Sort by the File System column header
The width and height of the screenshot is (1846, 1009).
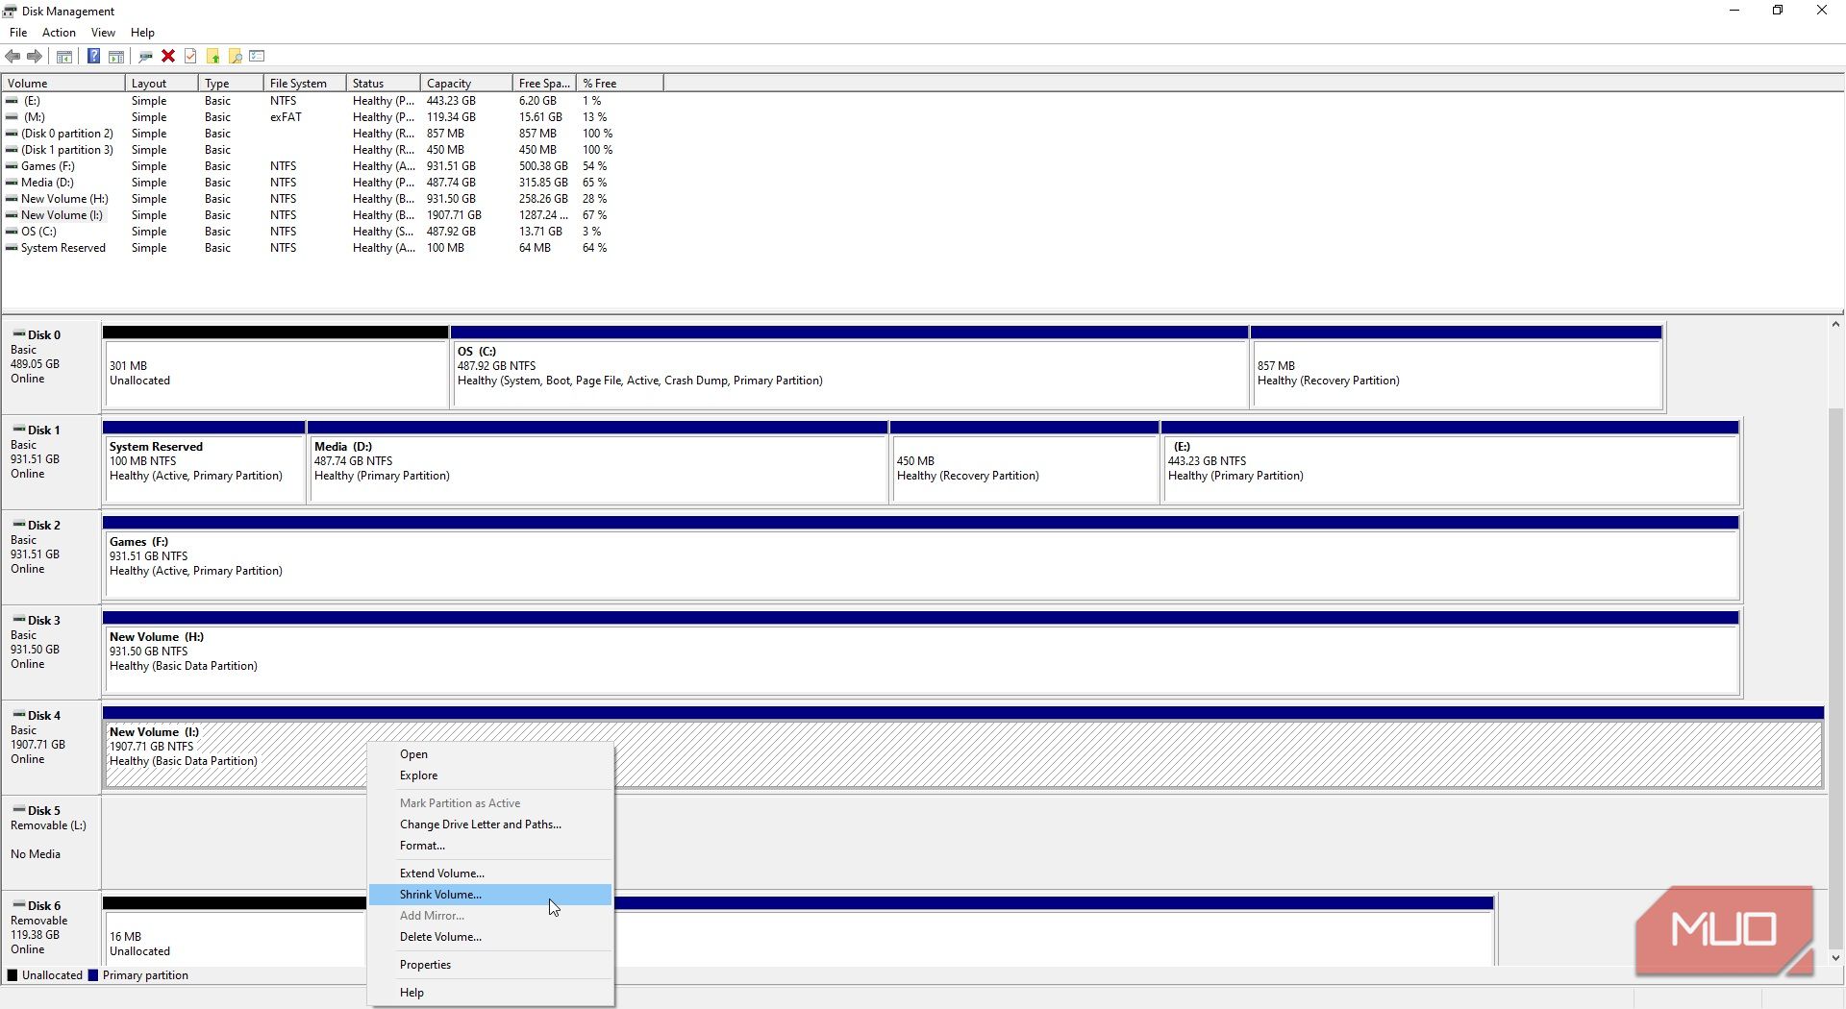point(305,84)
